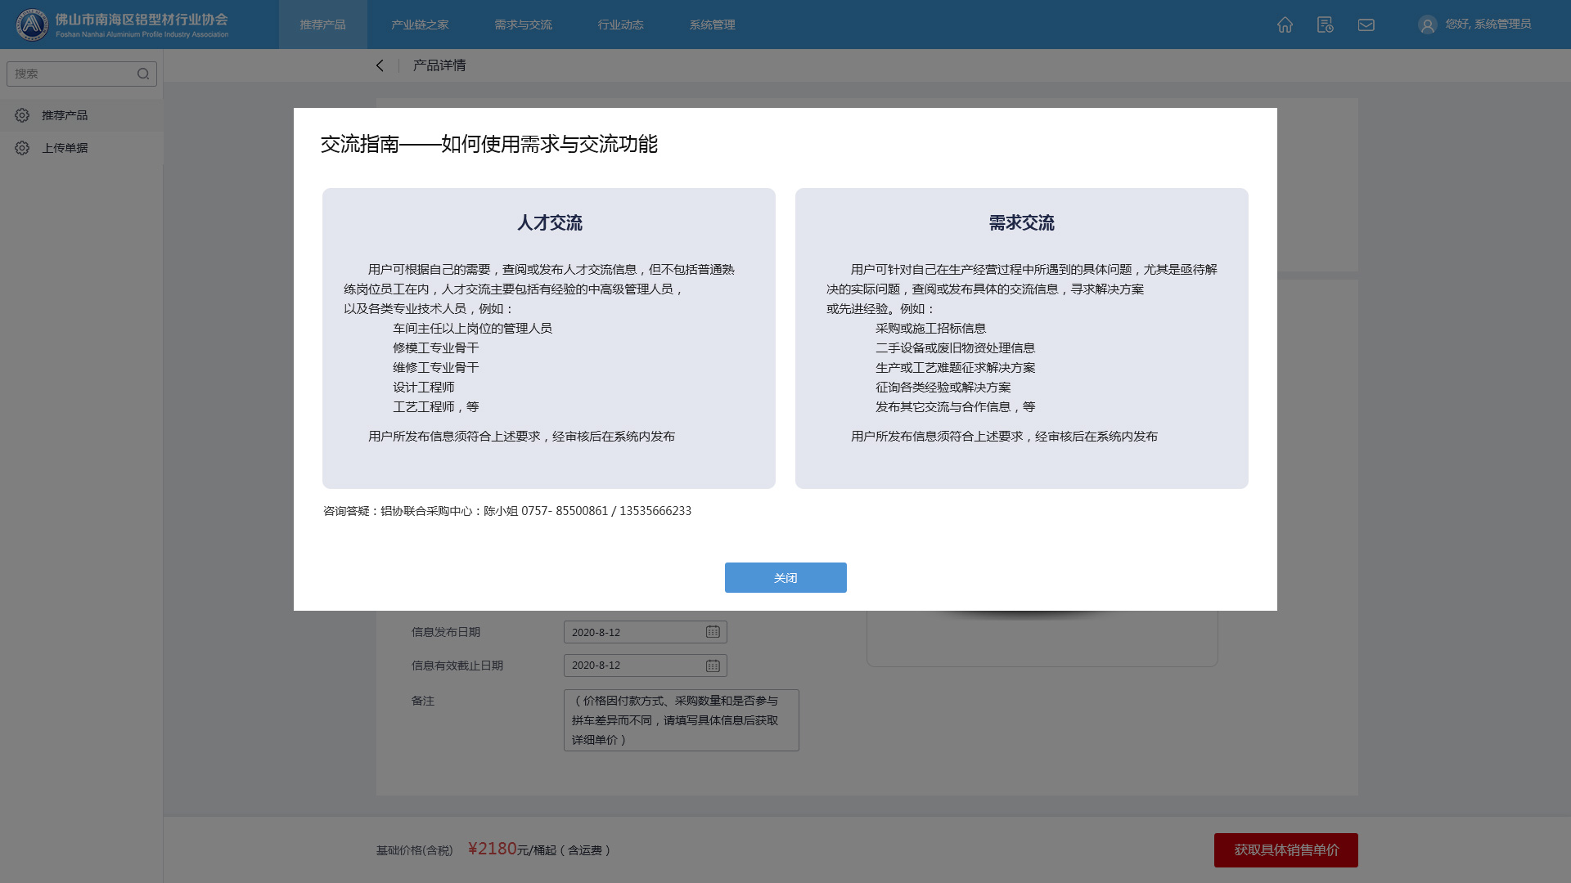
Task: Close the dialog with 关闭 button
Action: 785,577
